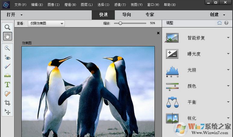Open the 视图(V) menu

[x=137, y=5]
